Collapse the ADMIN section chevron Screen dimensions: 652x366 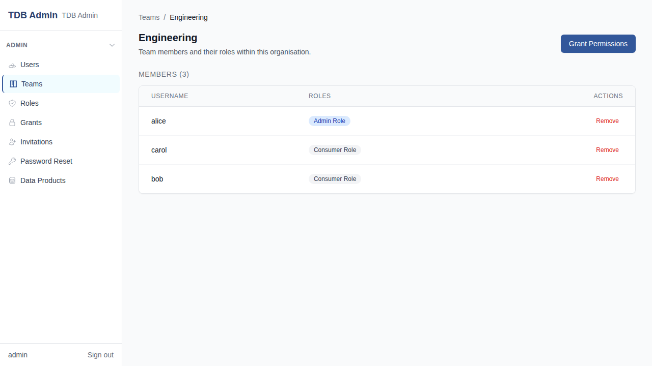point(112,45)
